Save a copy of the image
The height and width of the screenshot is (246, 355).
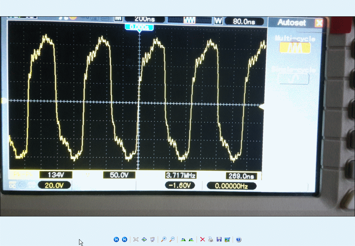pos(219,239)
